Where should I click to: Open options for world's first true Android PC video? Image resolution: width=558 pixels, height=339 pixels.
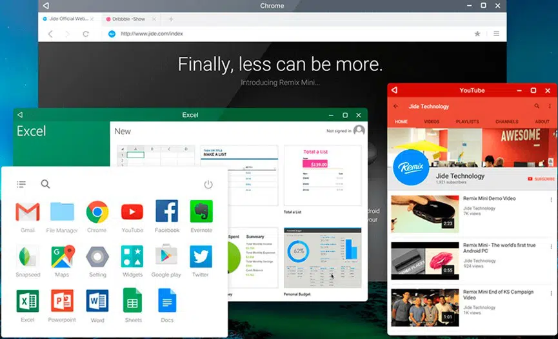tap(552, 247)
